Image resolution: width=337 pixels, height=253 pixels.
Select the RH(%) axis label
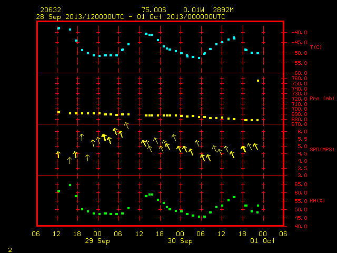(x=317, y=200)
